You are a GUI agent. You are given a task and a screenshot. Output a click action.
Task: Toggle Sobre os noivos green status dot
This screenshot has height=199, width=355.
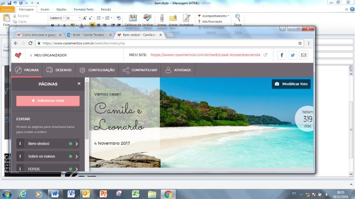click(x=70, y=156)
